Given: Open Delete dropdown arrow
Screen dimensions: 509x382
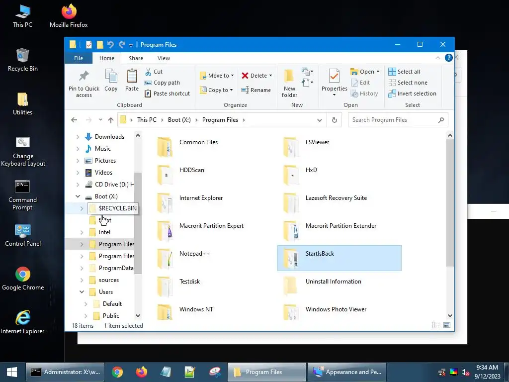Looking at the screenshot, I should [x=270, y=76].
